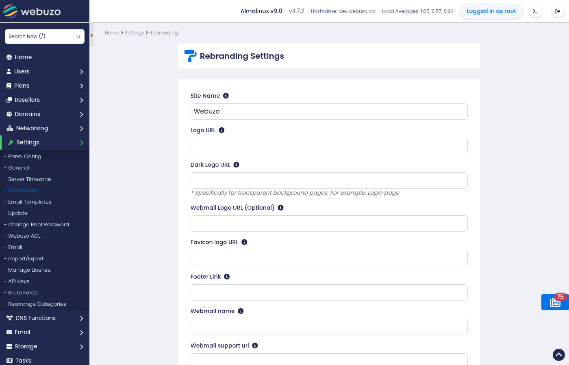Click the logout icon in header
569x365 pixels.
coord(558,11)
